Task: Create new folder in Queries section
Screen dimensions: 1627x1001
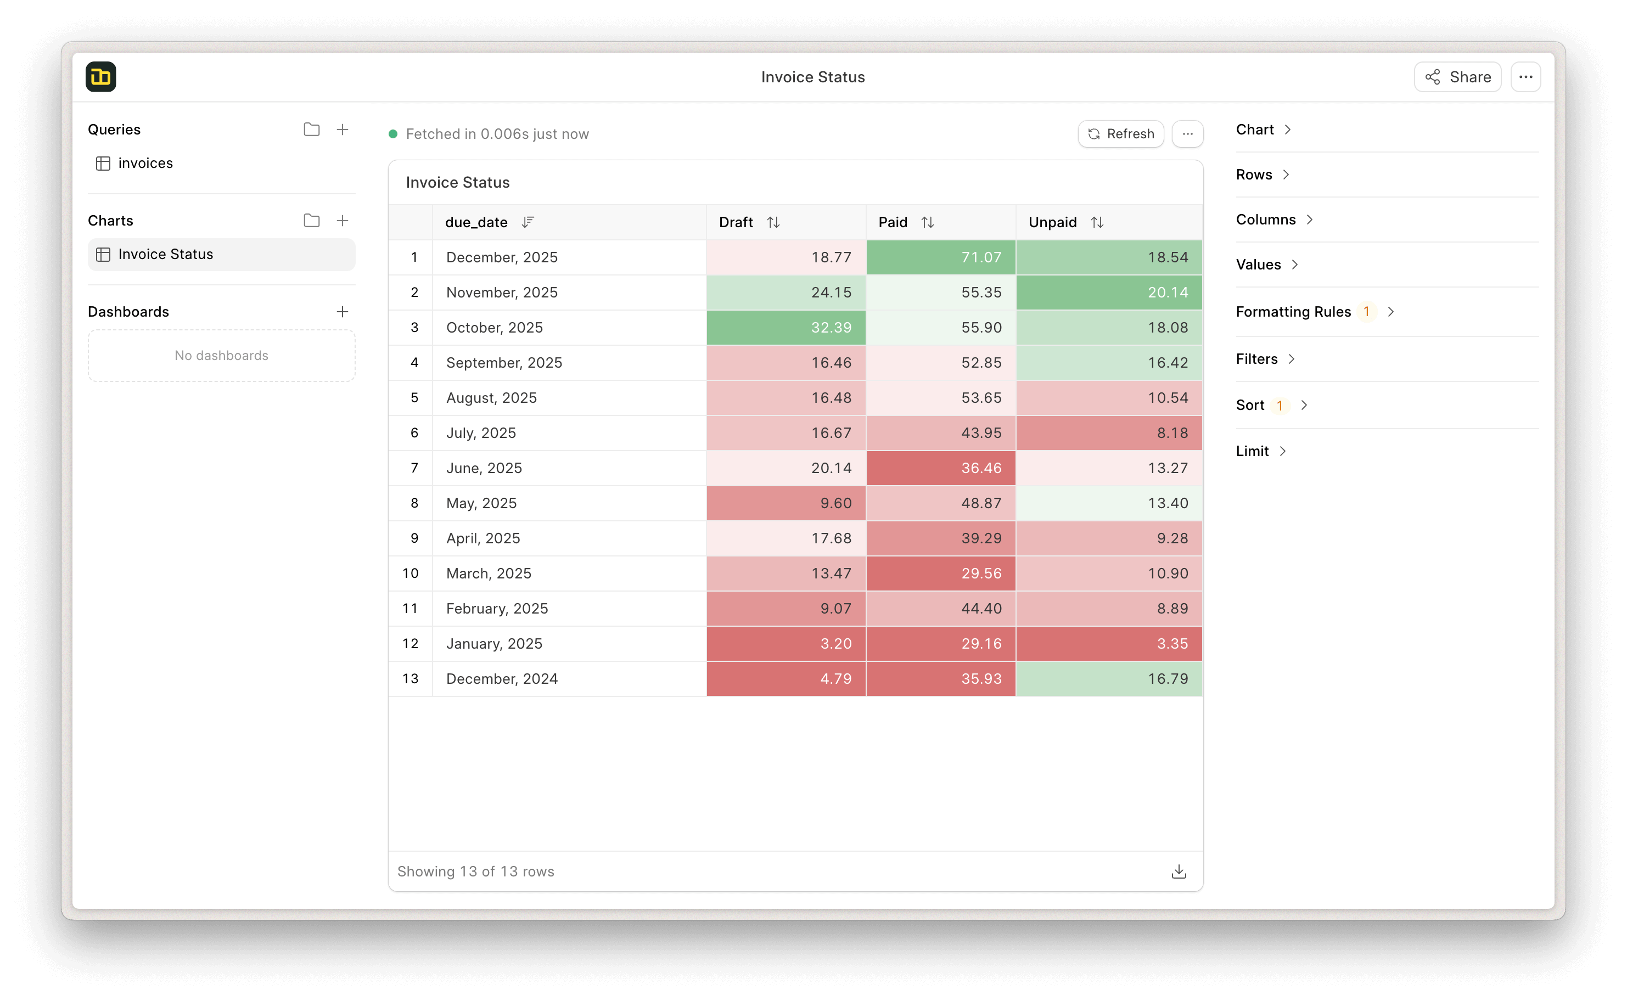Action: click(x=311, y=130)
